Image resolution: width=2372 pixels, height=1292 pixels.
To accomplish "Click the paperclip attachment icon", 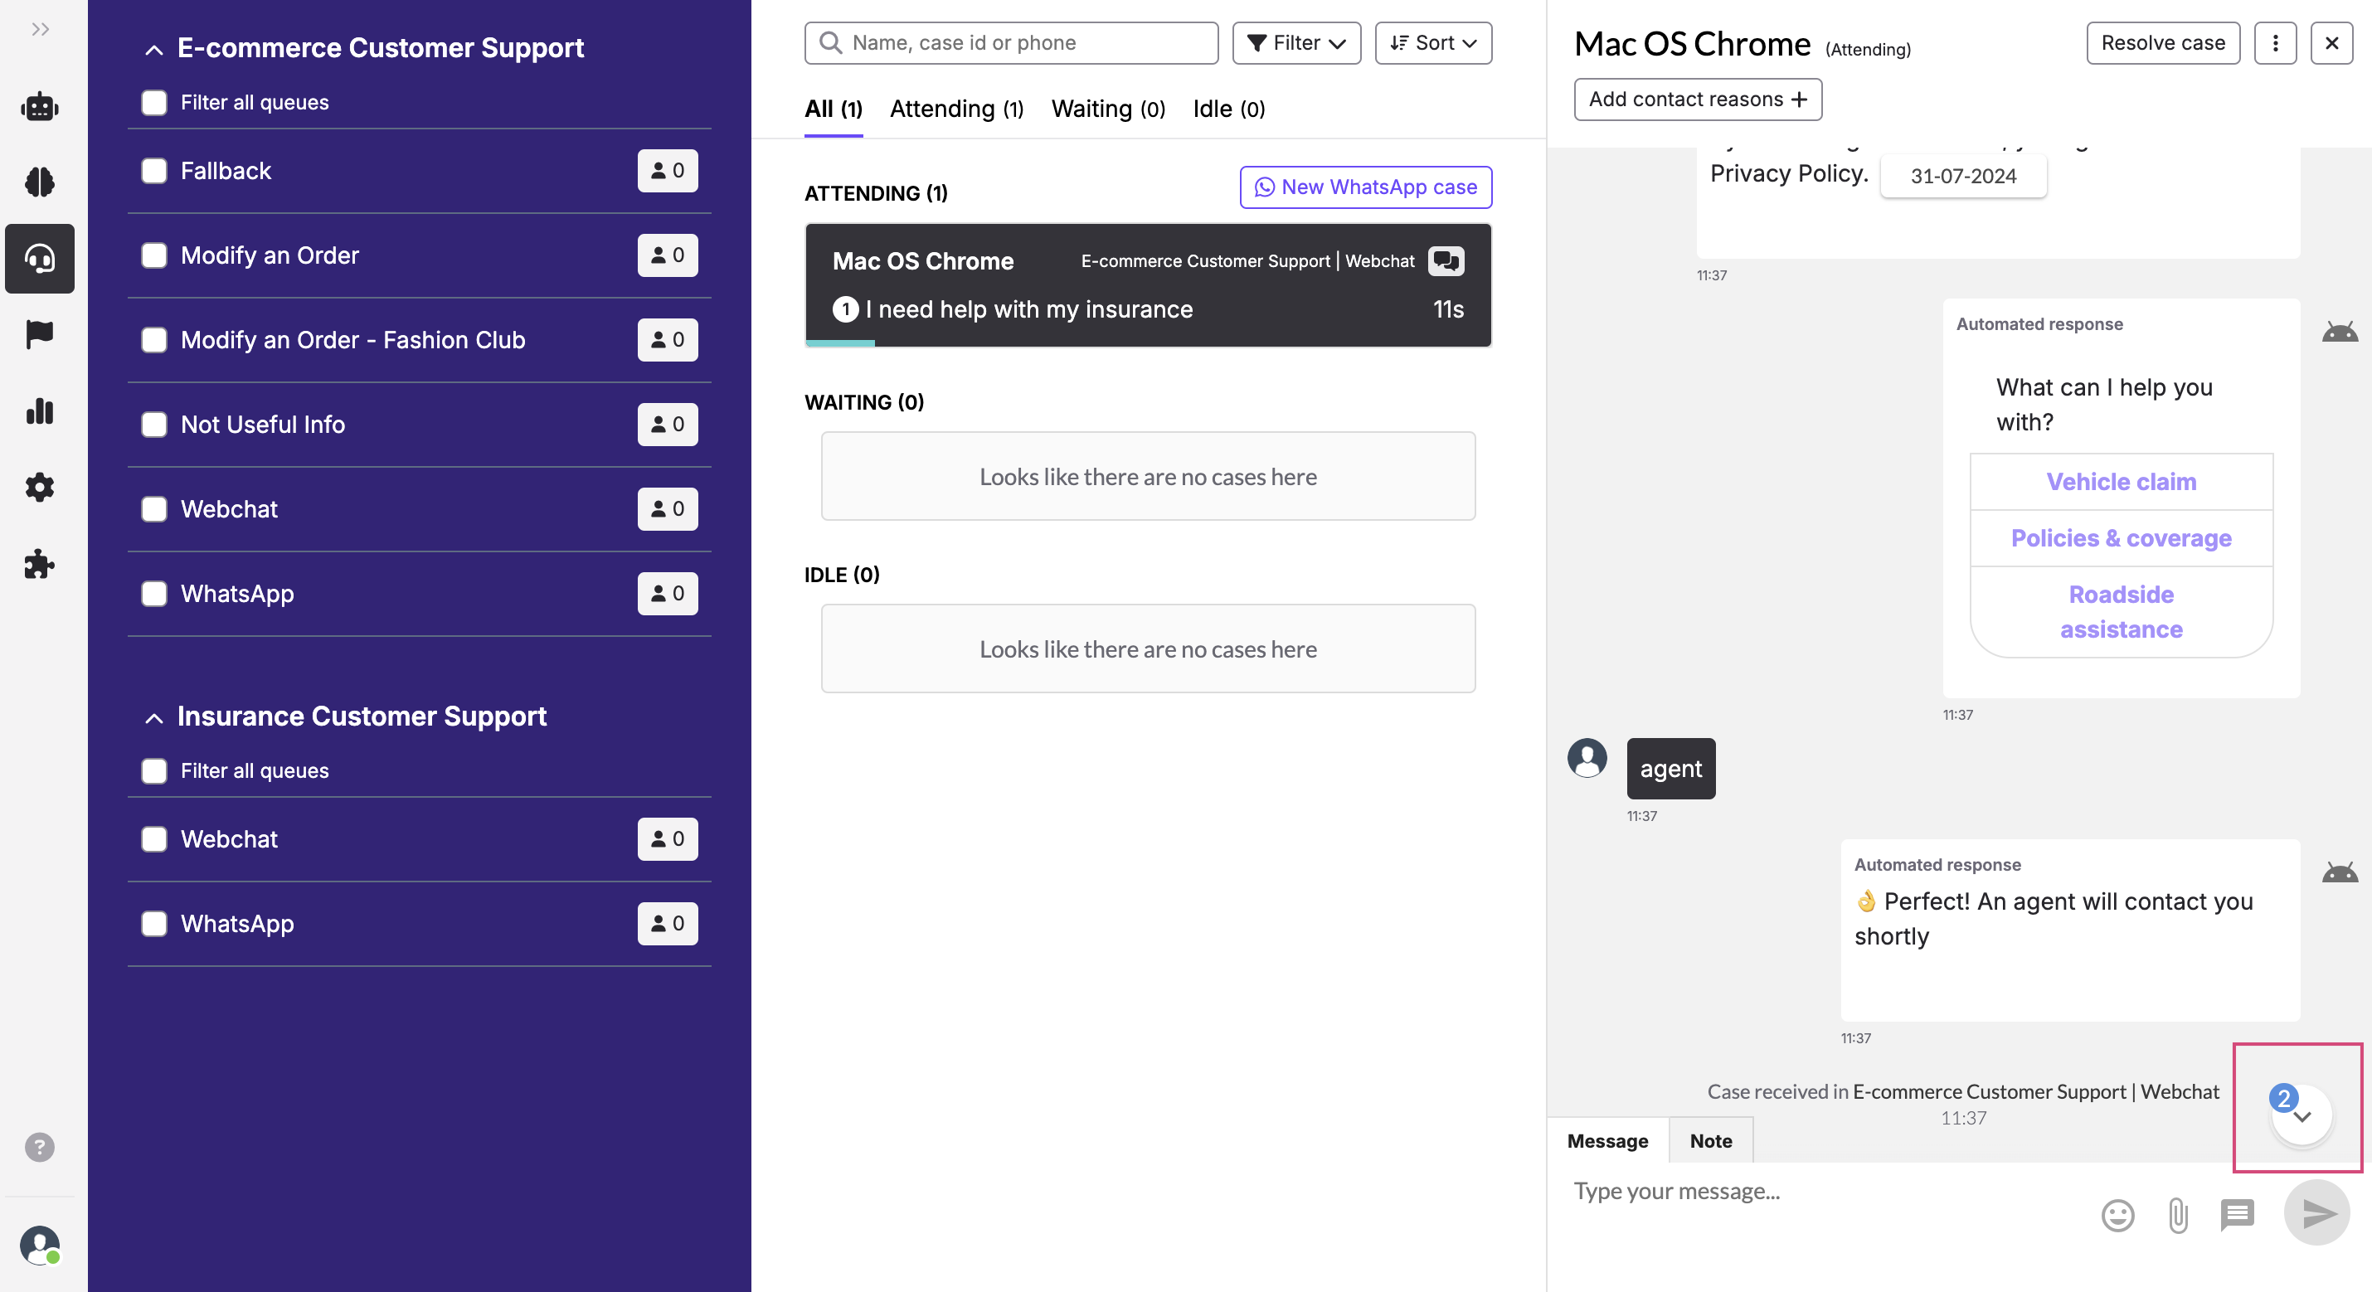I will (2178, 1215).
